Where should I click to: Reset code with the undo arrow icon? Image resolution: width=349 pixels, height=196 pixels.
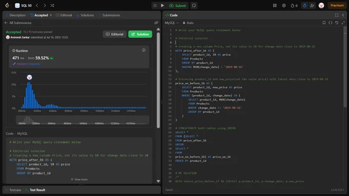(337, 23)
